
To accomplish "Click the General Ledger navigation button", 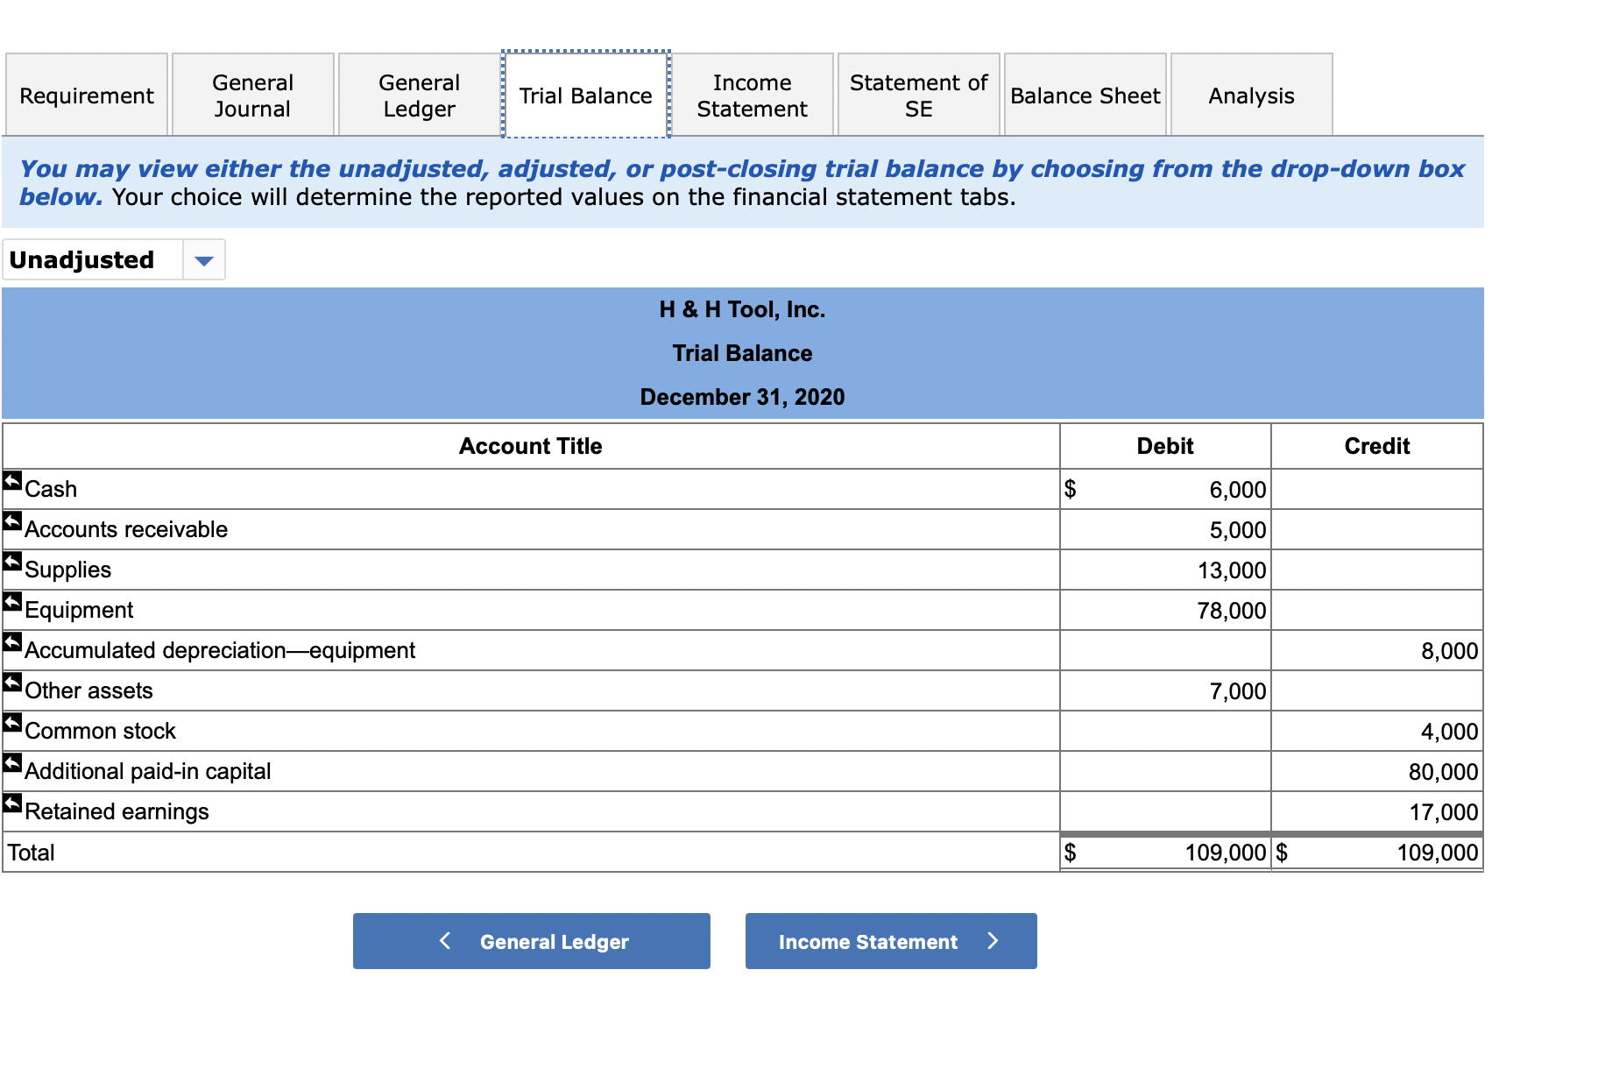I will coord(531,941).
